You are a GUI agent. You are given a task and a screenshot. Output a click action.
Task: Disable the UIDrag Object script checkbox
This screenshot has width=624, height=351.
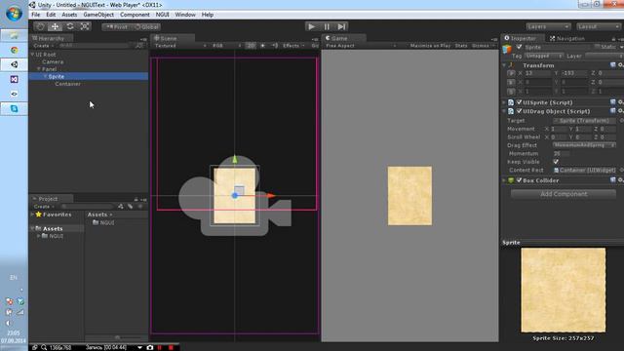click(x=519, y=111)
